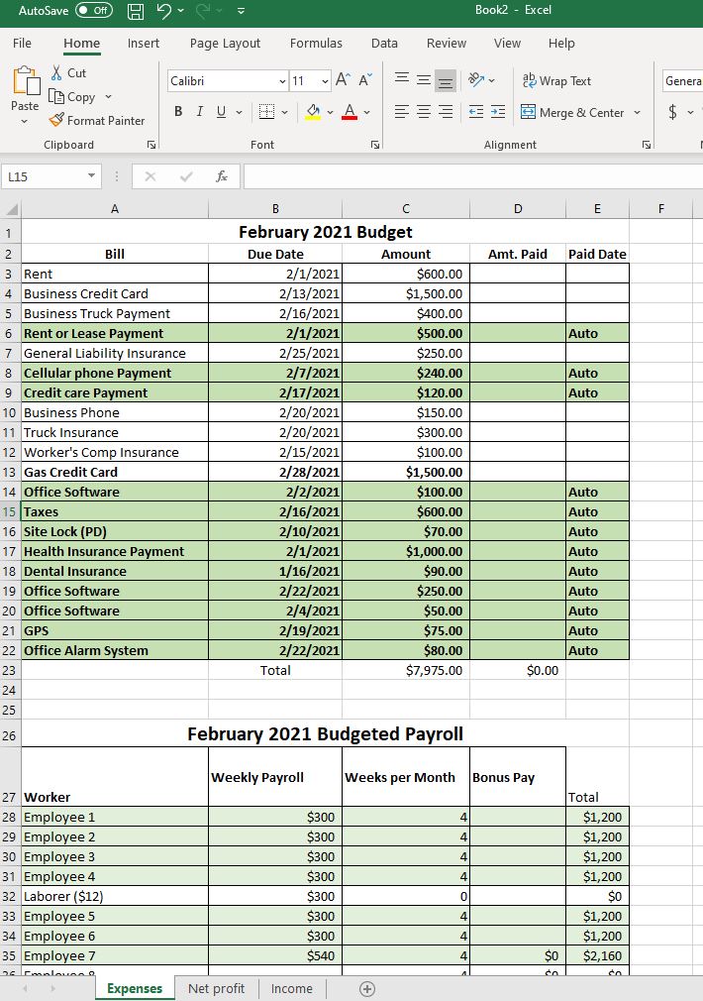Click Top Align icon
This screenshot has width=703, height=1001.
402,80
